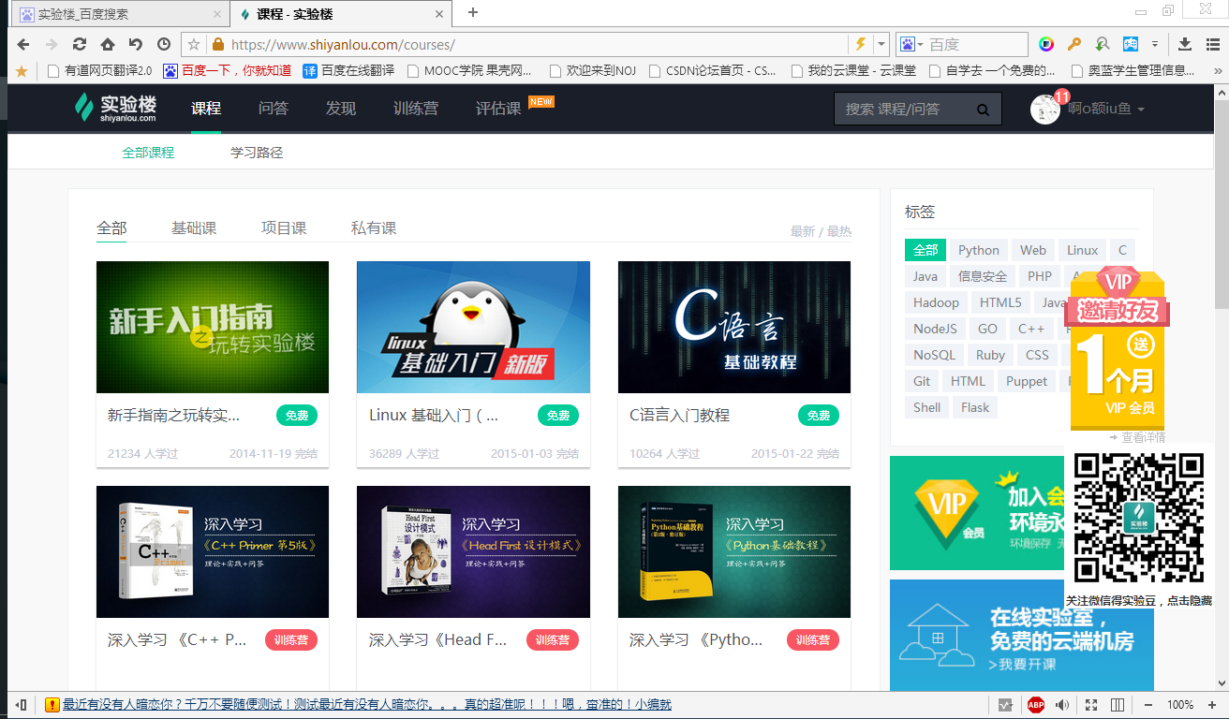Open the 训练营 navigation menu item

point(416,109)
